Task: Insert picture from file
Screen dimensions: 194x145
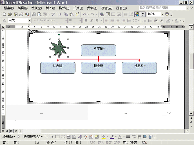Action: click(97, 137)
